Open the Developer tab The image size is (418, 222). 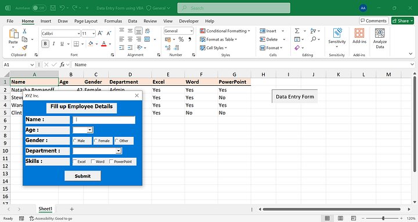189,21
